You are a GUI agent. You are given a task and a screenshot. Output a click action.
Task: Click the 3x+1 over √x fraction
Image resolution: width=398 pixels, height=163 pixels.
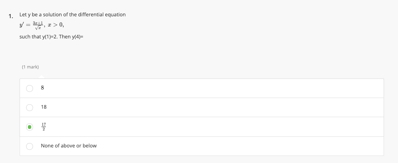pyautogui.click(x=38, y=25)
